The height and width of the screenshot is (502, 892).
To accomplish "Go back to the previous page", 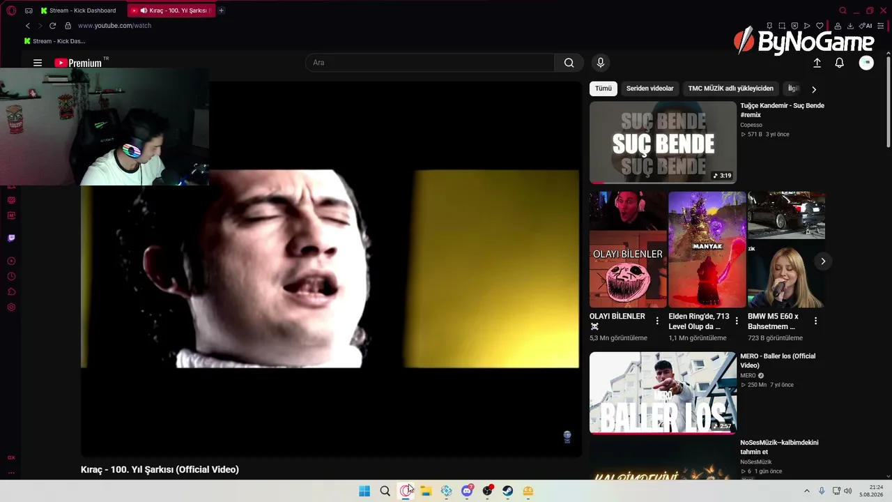I will pyautogui.click(x=28, y=26).
